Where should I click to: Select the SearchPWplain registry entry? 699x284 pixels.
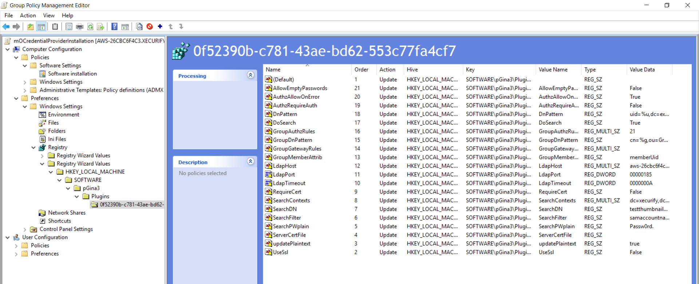[291, 226]
